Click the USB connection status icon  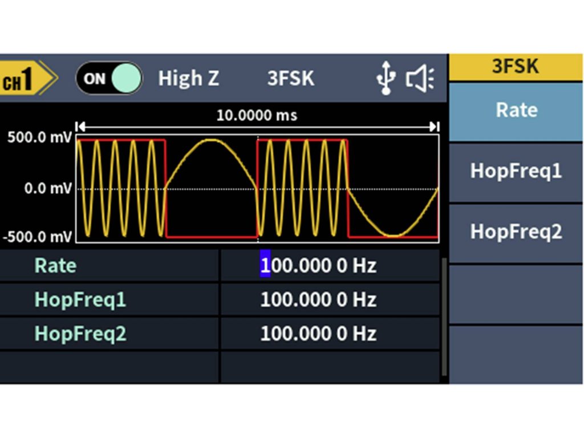tap(386, 79)
